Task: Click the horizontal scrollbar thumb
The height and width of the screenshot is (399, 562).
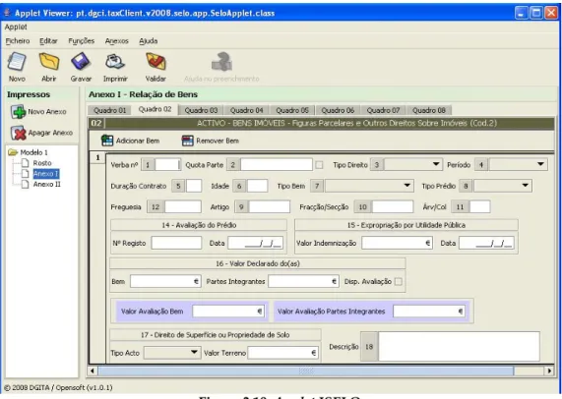Action: point(306,371)
